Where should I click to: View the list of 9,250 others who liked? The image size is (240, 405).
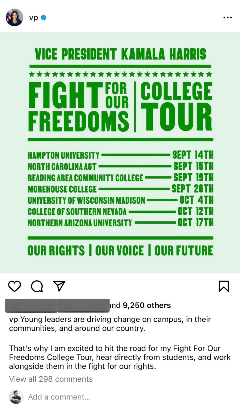point(147,305)
